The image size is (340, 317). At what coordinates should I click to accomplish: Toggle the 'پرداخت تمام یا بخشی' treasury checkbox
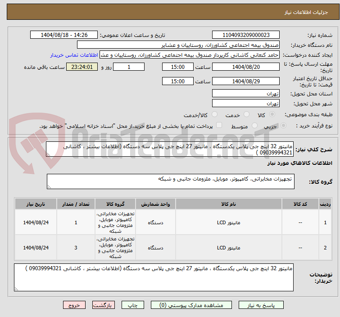point(219,126)
